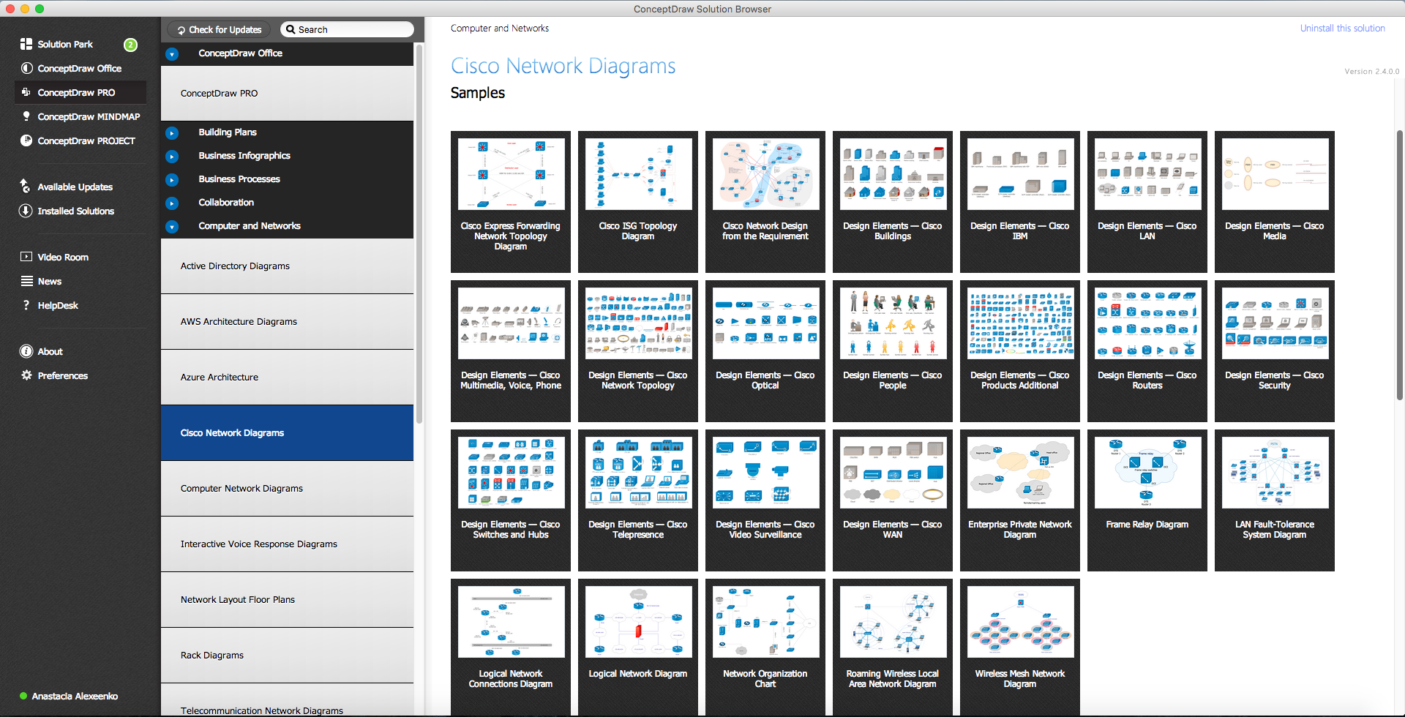Open the Enterprise Private Network Diagram sample
The image size is (1405, 717).
[x=1020, y=500]
